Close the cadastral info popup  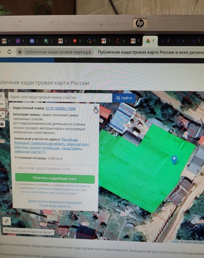pos(95,108)
